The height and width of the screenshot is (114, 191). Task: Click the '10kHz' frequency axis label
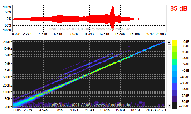point(8,49)
